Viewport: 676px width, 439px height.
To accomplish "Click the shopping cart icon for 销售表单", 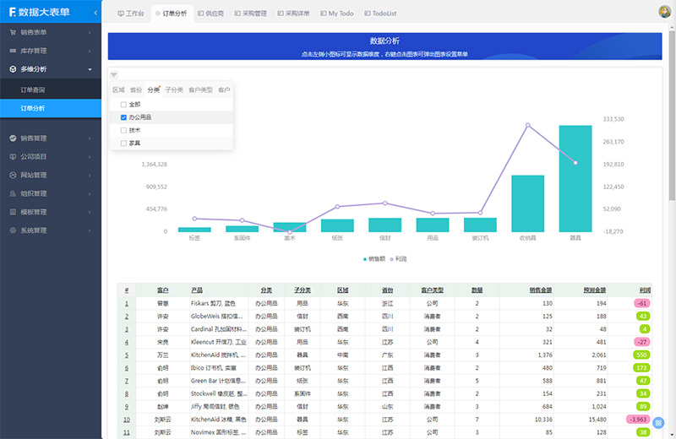I will [x=13, y=32].
